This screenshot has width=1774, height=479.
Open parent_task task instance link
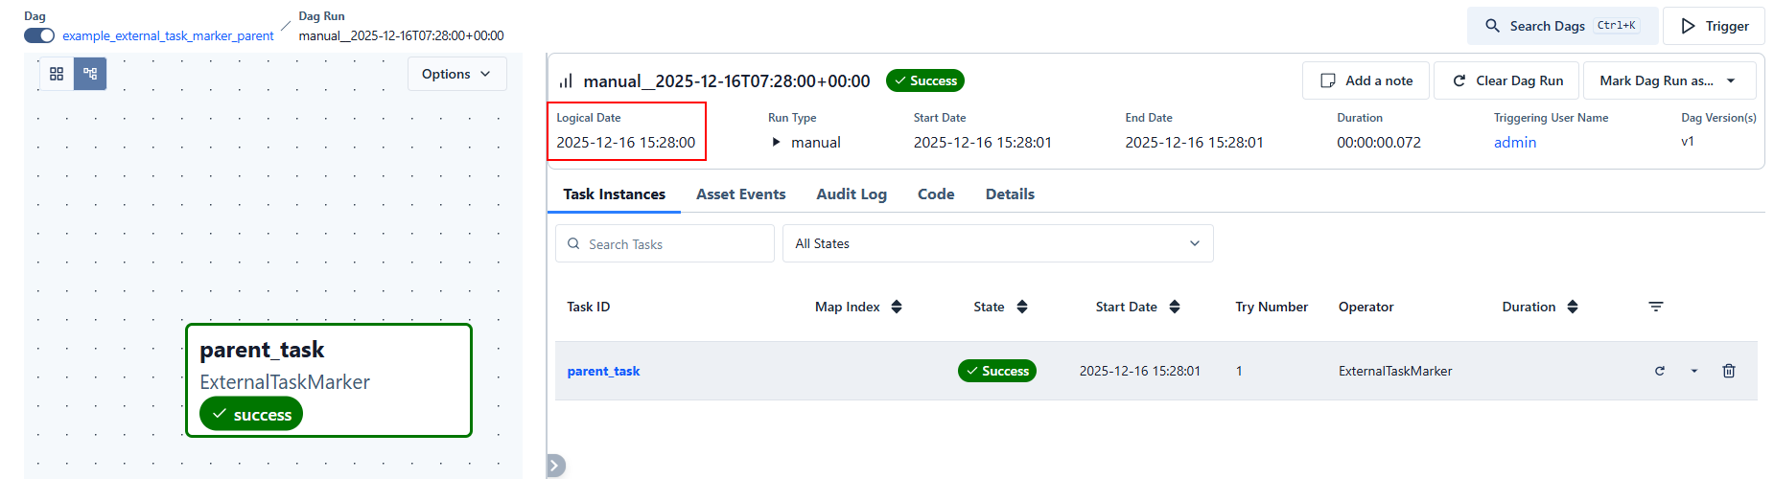[603, 371]
